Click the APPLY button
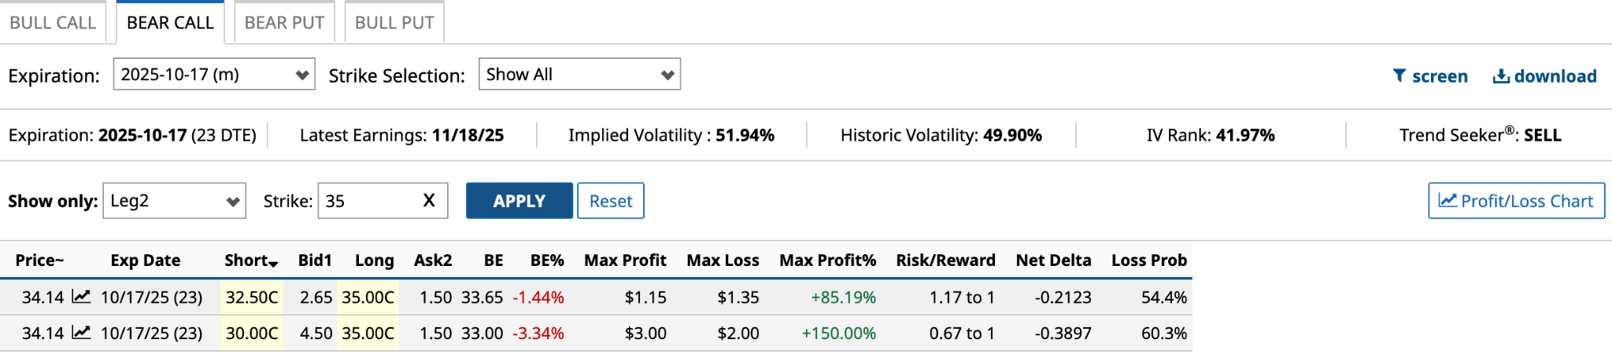Image resolution: width=1612 pixels, height=358 pixels. tap(519, 201)
